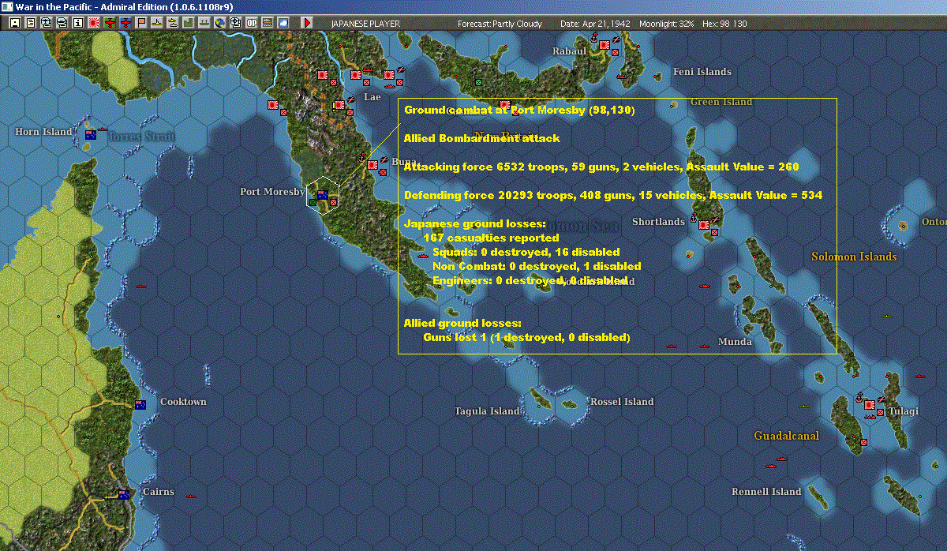Select the red unit marker in Port Moresby hex

pyautogui.click(x=333, y=202)
